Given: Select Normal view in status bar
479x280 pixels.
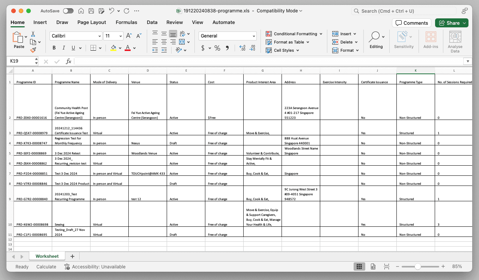Looking at the screenshot, I should (359, 267).
